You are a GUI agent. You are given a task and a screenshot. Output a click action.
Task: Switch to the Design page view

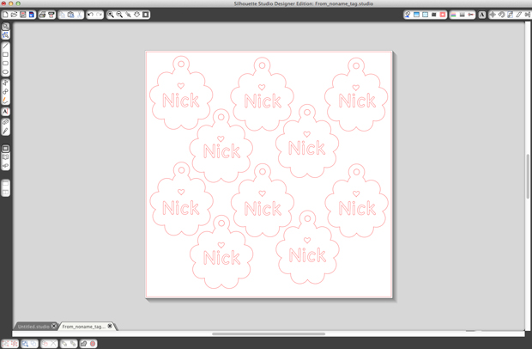click(x=5, y=149)
